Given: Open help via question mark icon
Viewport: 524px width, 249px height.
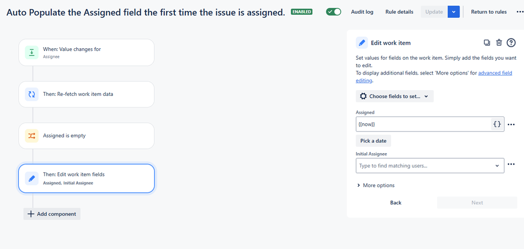Looking at the screenshot, I should (x=511, y=43).
